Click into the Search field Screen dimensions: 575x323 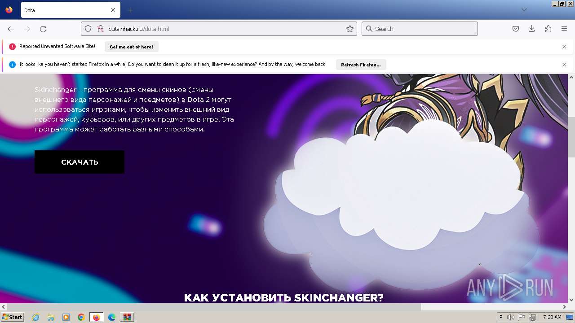coord(420,29)
